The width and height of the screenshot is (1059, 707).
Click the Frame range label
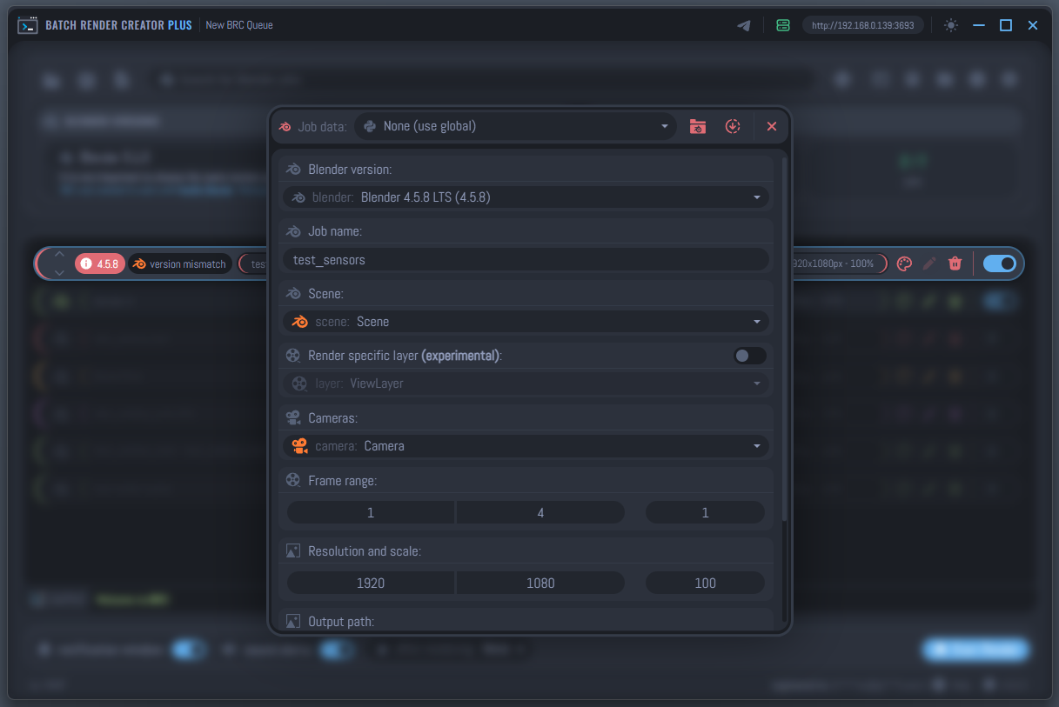tap(342, 480)
